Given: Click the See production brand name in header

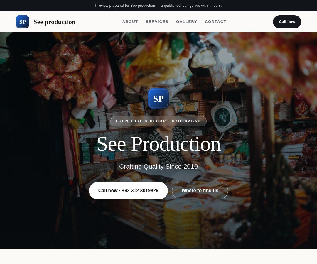Looking at the screenshot, I should (x=55, y=22).
